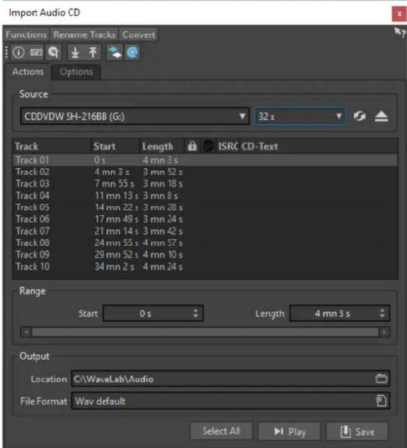Viewport: 407px width, 448px height.
Task: Open the 32 x read speed dropdown
Action: pyautogui.click(x=300, y=116)
